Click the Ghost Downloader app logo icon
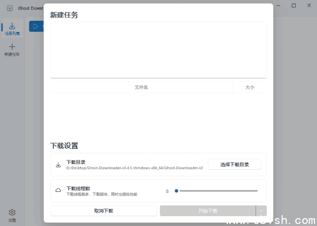The width and height of the screenshot is (317, 226). (10, 8)
